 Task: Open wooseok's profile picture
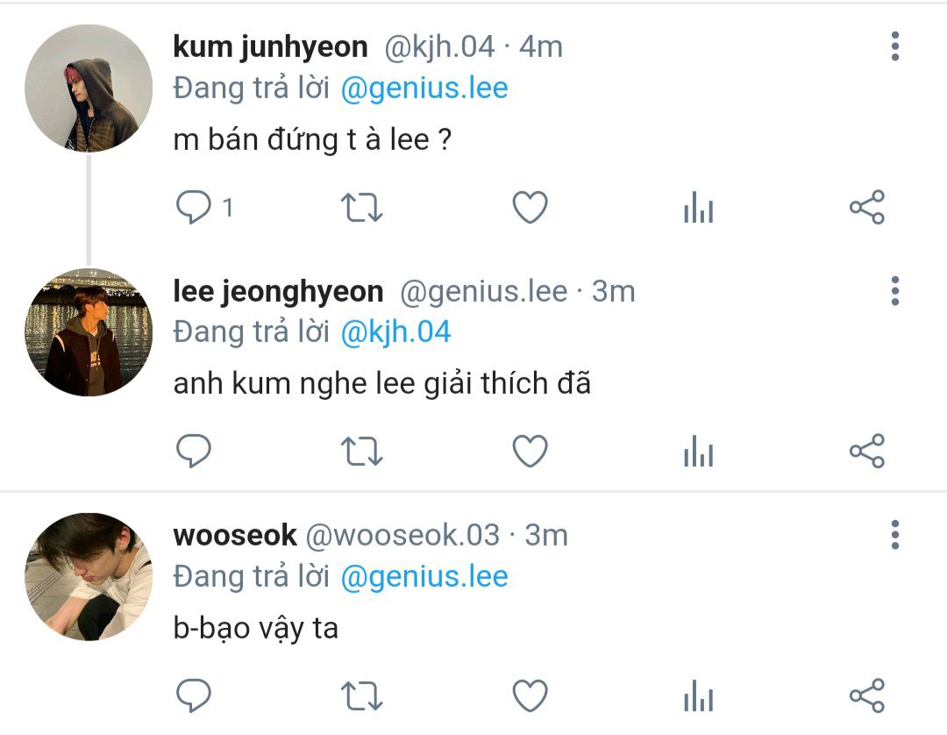(x=89, y=577)
